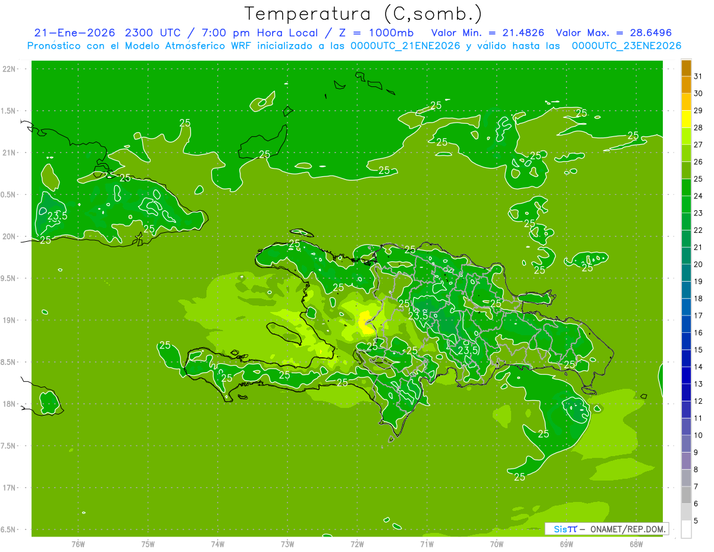The width and height of the screenshot is (714, 552).
Task: Click the "74W" longitude label
Action: 218,544
